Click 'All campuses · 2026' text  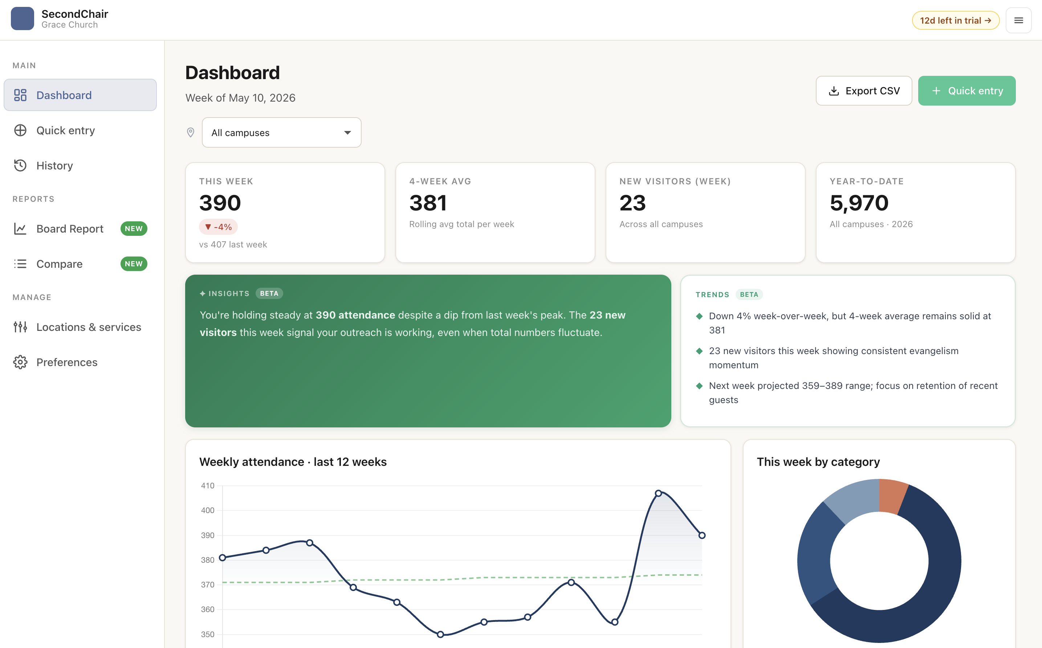(x=871, y=224)
